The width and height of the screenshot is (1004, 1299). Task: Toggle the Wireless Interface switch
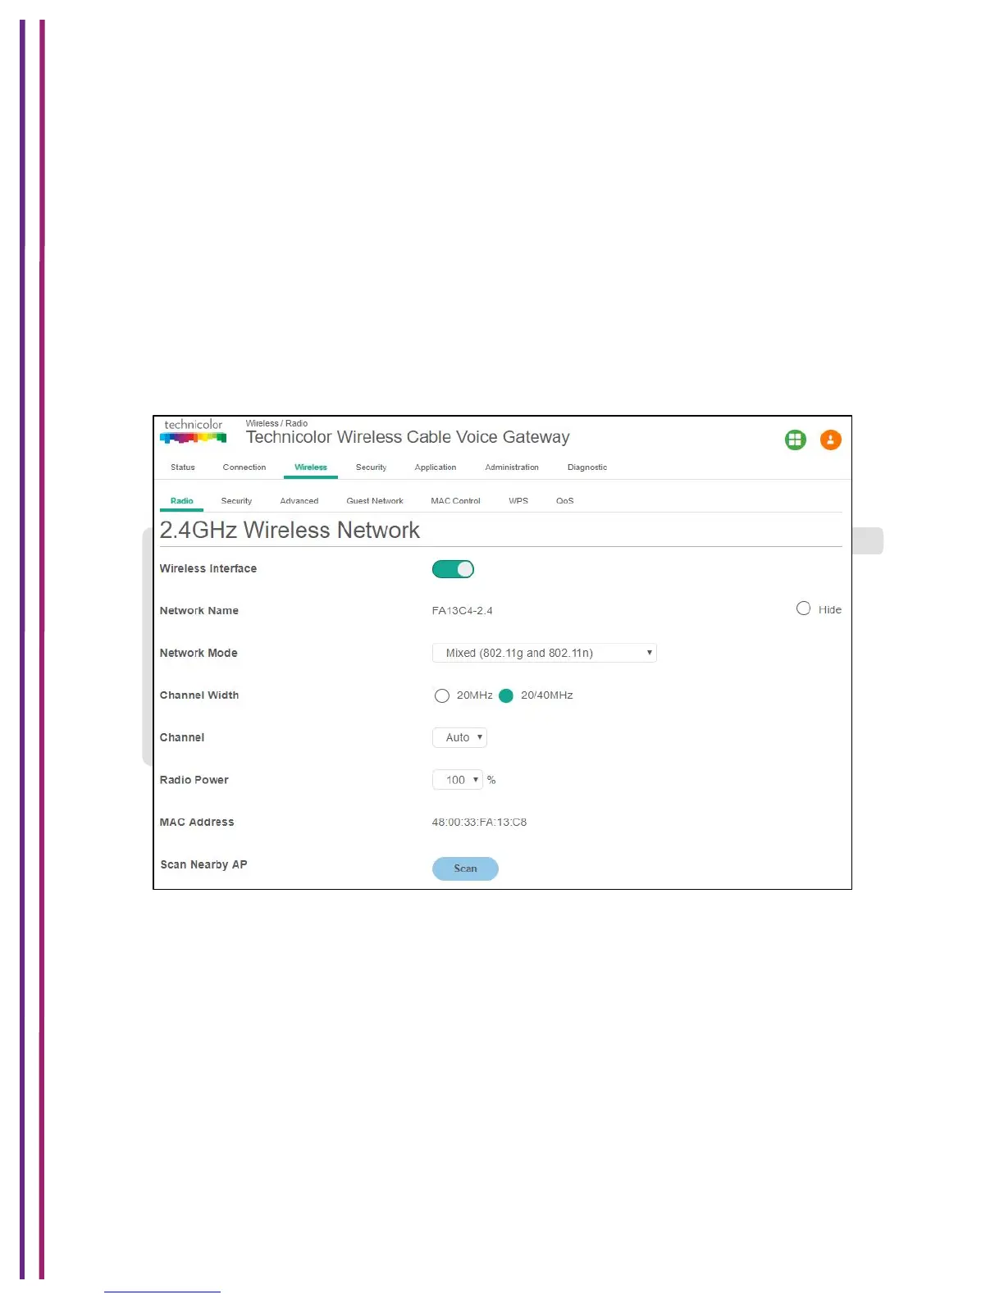coord(454,569)
